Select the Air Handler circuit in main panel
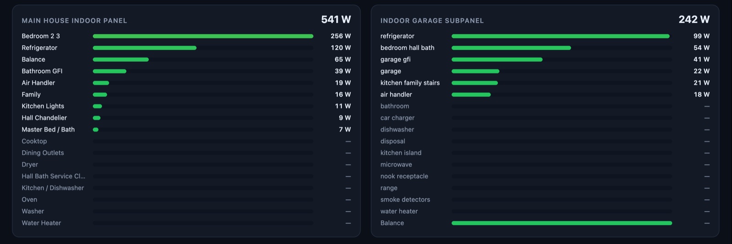Screen dimensions: 732x244 [186, 83]
